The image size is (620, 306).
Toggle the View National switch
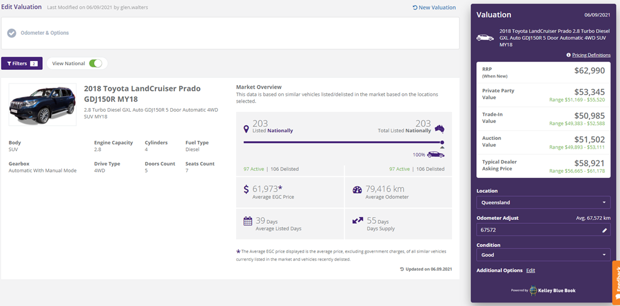pyautogui.click(x=95, y=63)
